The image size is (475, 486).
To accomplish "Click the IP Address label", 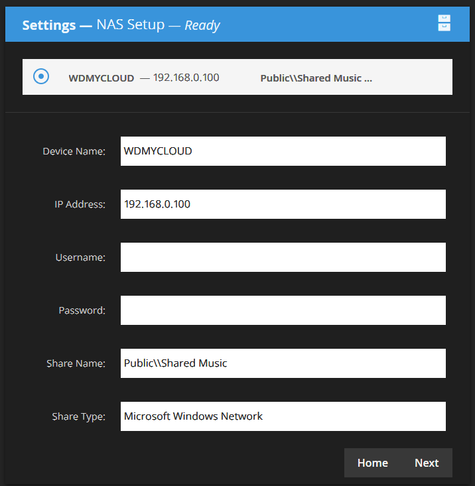I will click(80, 204).
